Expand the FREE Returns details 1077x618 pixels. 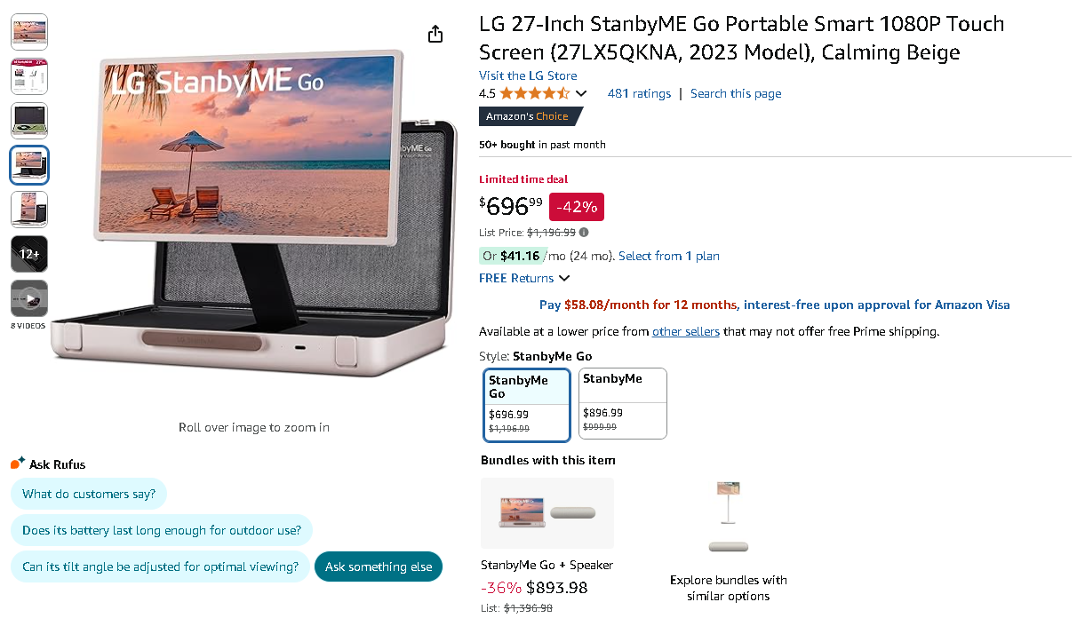524,278
